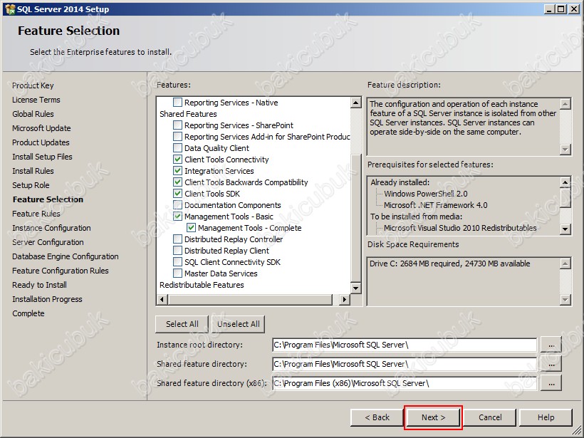Click the Installation Progress step
This screenshot has height=438, width=584.
pos(47,299)
